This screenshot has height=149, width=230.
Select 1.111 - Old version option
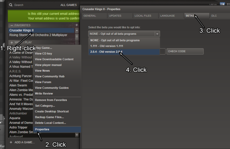pyautogui.click(x=124, y=46)
